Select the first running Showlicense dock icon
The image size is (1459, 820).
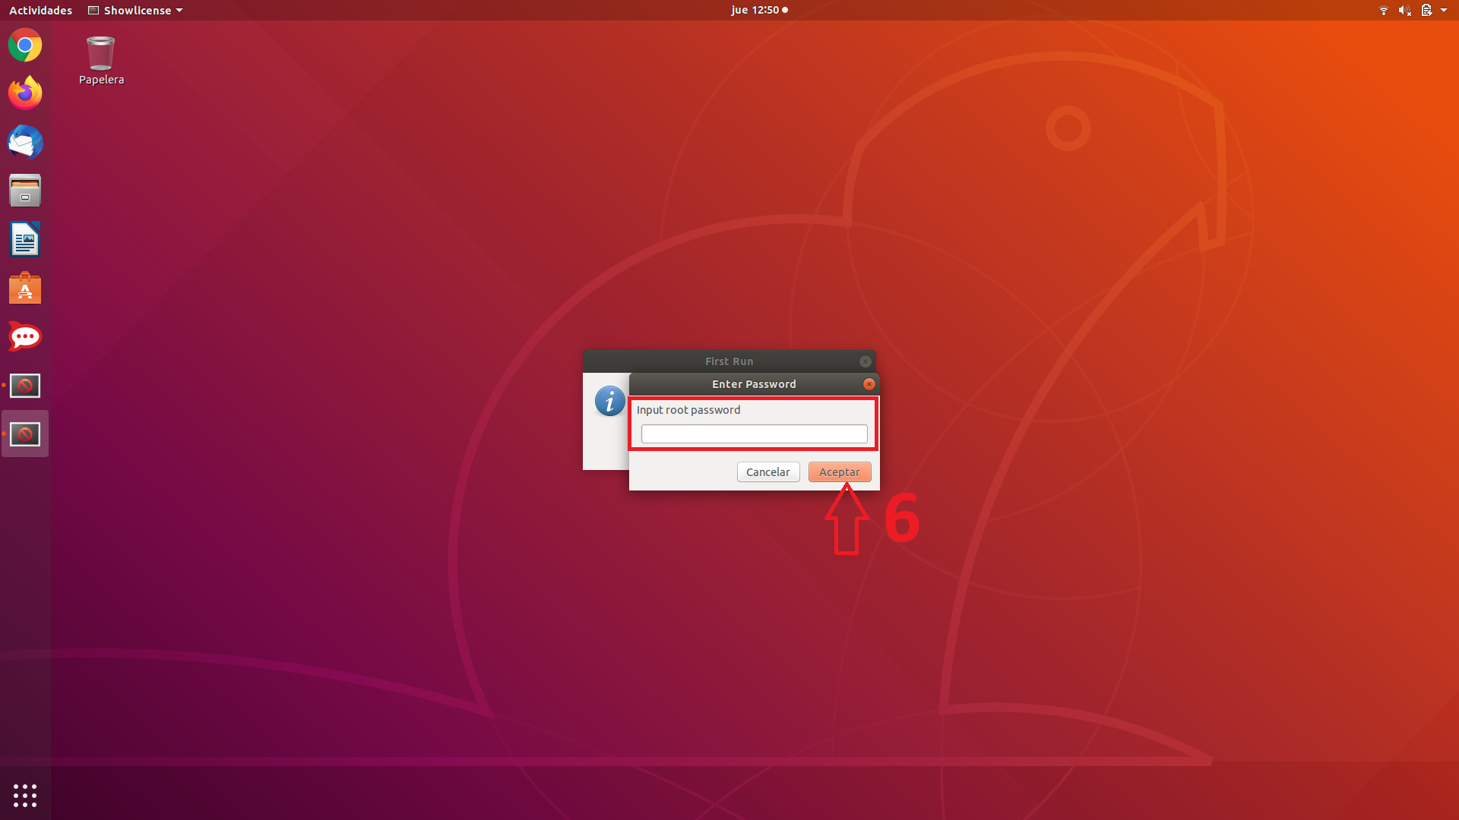[x=25, y=386]
